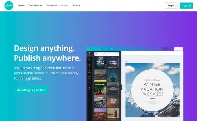Screen dimensions: 197x121
Task: Click the Log in button
Action: pos(171,6)
